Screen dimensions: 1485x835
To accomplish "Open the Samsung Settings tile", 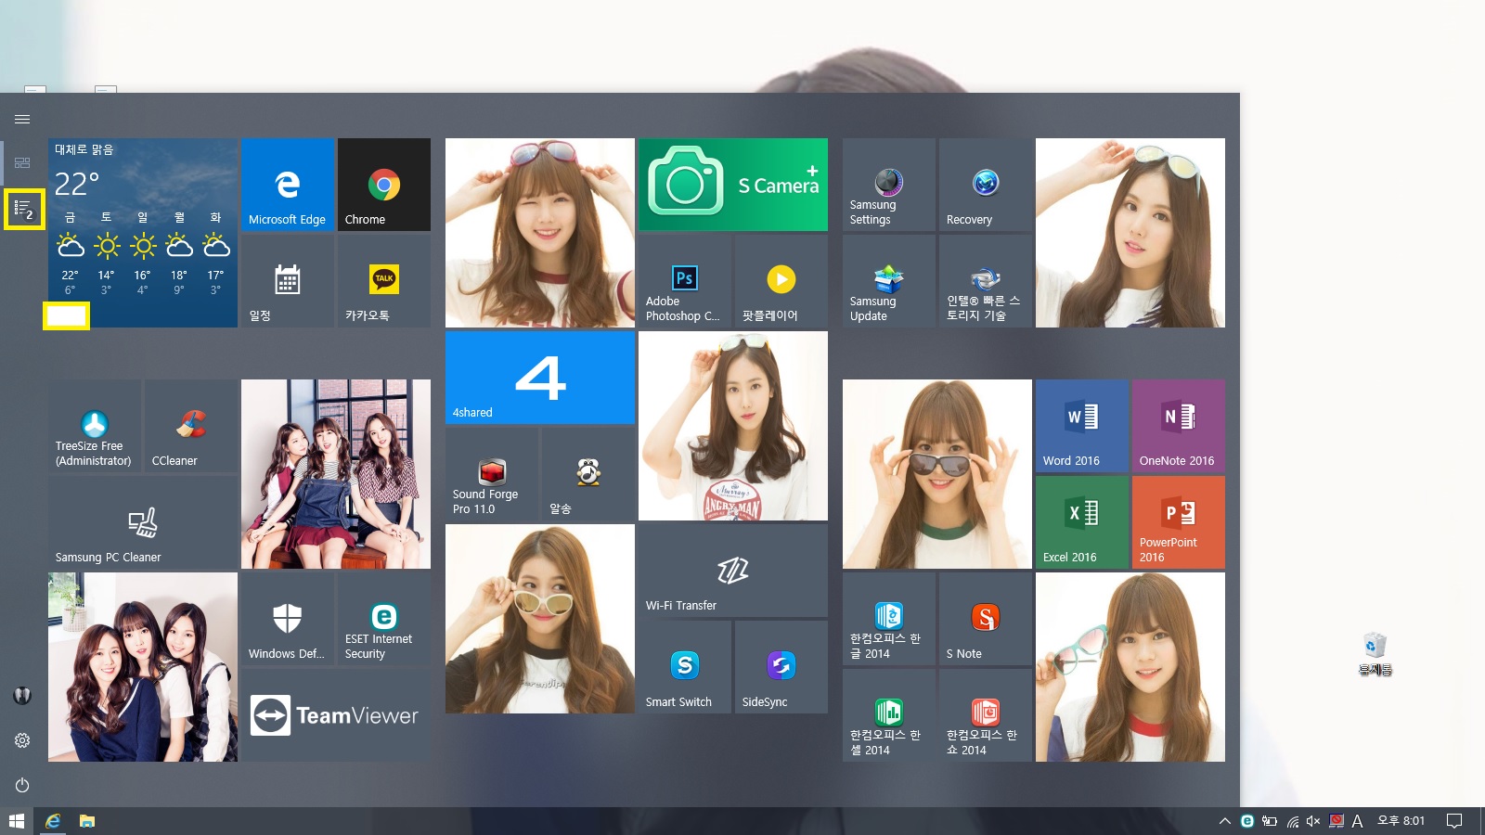I will point(888,185).
